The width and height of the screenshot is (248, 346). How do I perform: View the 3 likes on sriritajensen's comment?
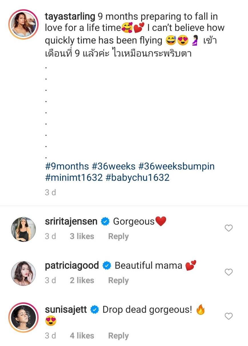click(82, 236)
